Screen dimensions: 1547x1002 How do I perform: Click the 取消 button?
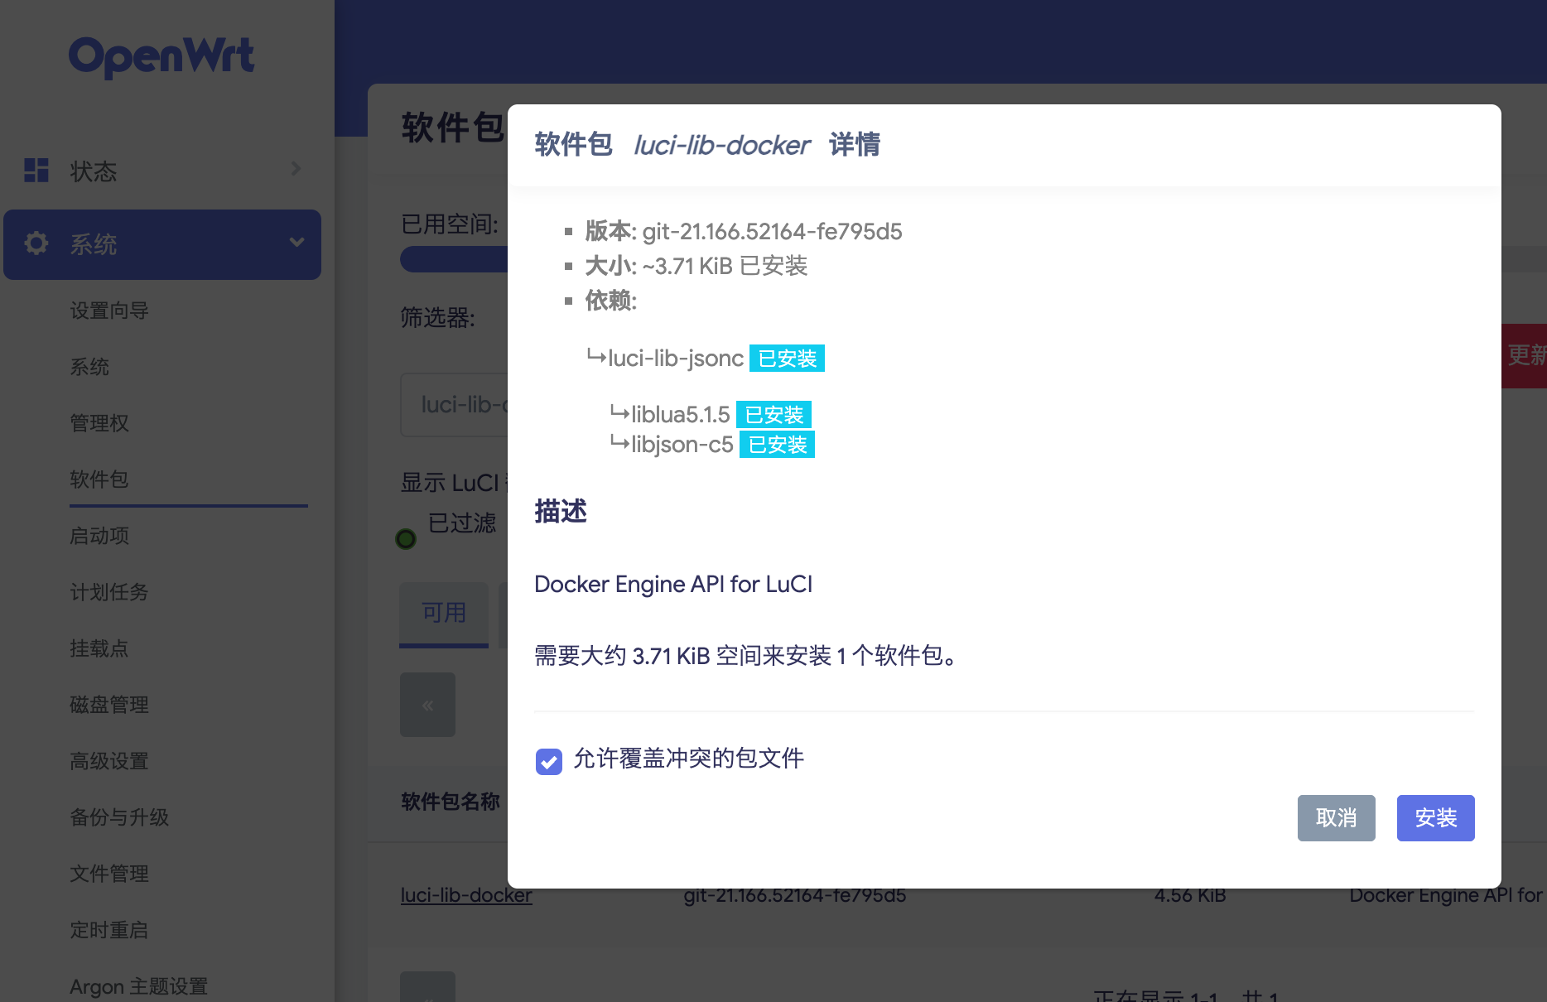pos(1336,818)
